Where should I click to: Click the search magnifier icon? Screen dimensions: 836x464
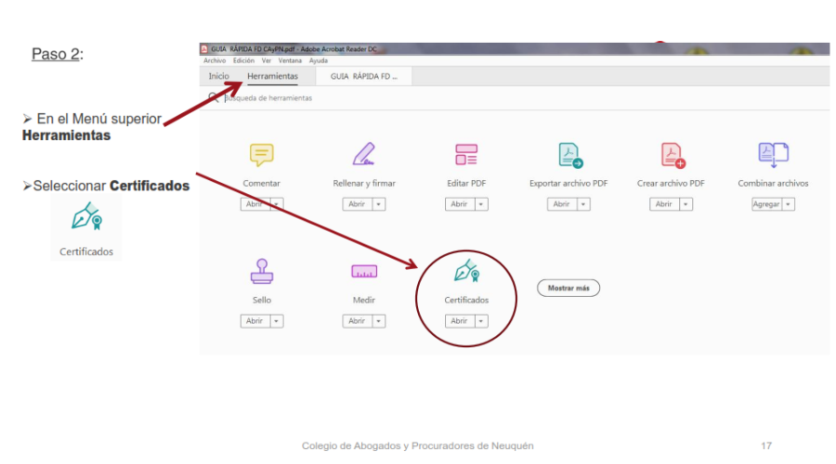pyautogui.click(x=214, y=97)
